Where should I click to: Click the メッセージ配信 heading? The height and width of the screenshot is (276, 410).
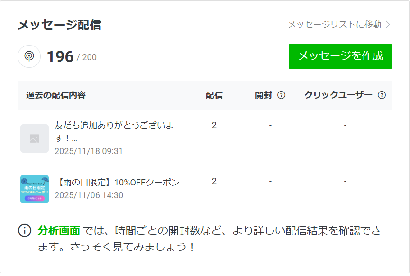coord(59,25)
